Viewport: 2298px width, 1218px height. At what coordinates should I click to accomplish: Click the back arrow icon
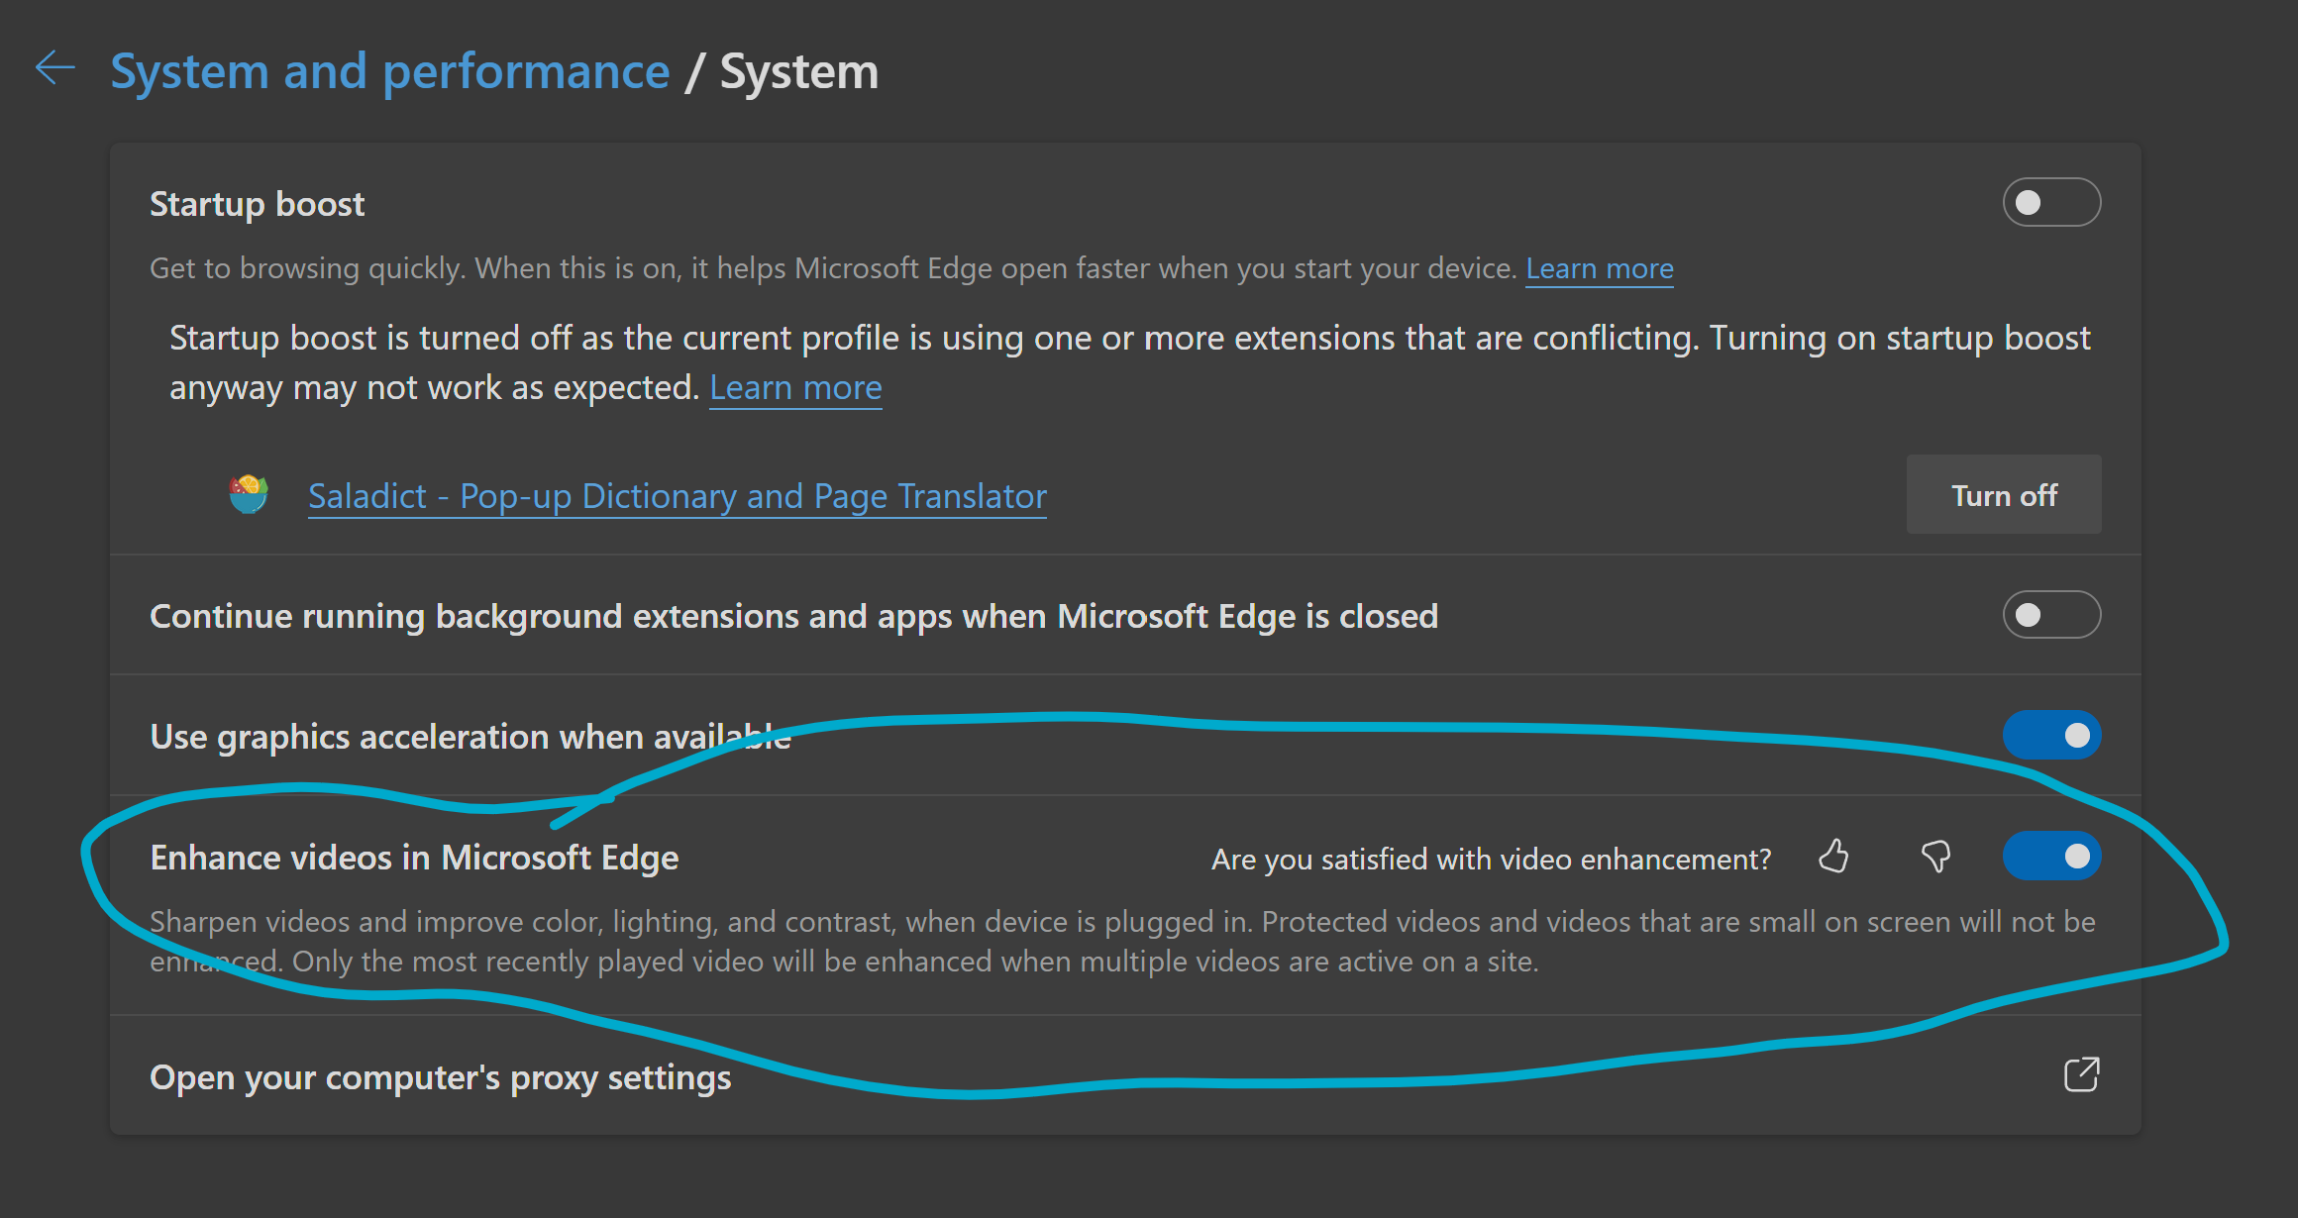coord(55,69)
